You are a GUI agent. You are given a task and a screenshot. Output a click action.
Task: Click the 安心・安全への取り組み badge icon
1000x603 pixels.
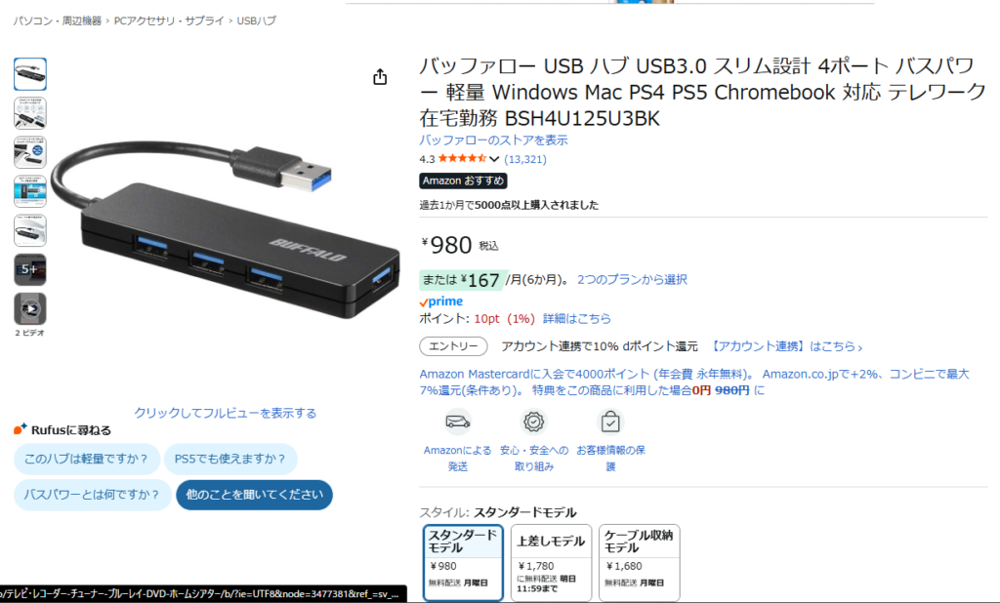(534, 422)
